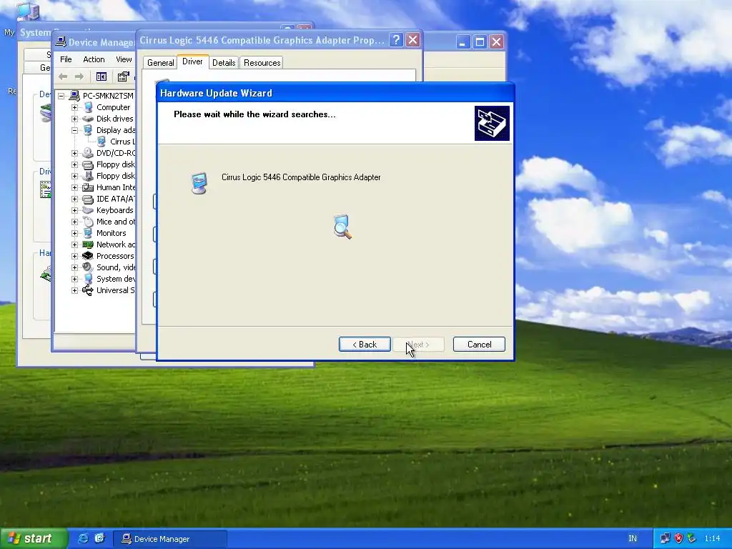Expand the Universal Serial Bus node

tap(74, 290)
